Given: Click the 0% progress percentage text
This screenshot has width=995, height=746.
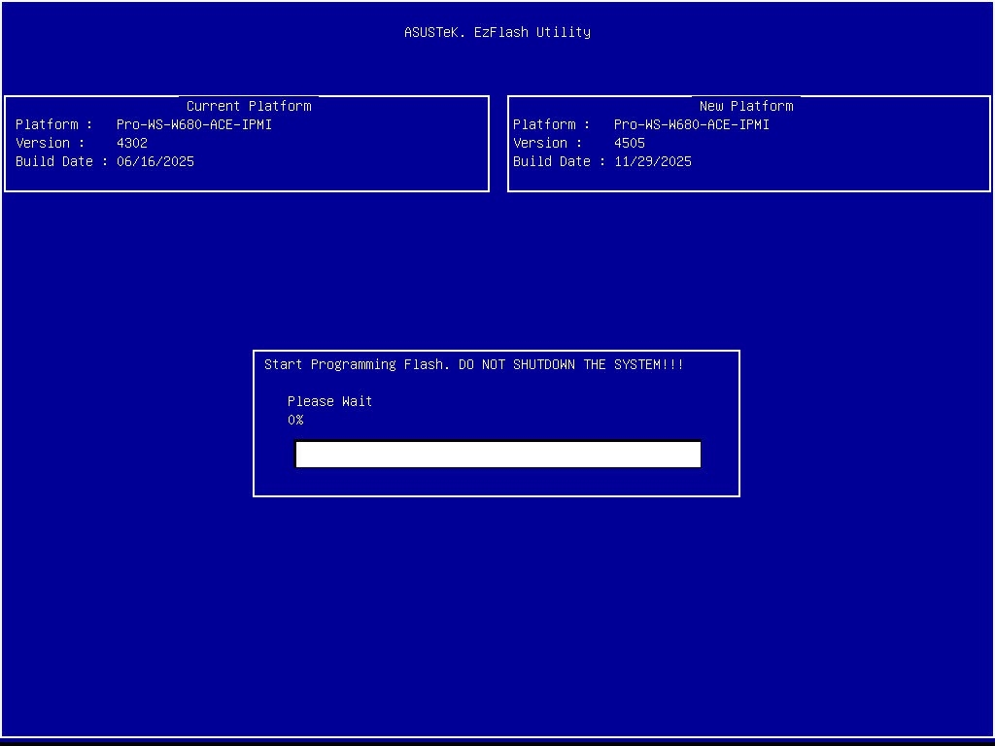Looking at the screenshot, I should click(x=295, y=420).
